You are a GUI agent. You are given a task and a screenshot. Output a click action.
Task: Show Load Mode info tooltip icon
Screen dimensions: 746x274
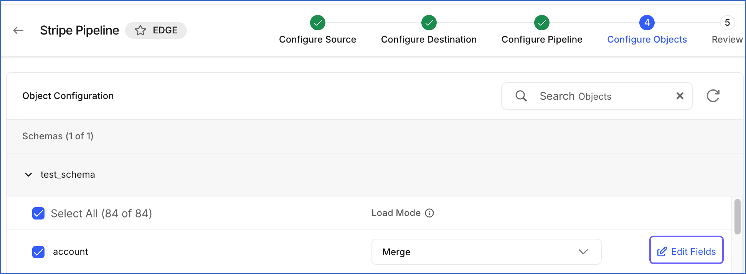click(430, 213)
